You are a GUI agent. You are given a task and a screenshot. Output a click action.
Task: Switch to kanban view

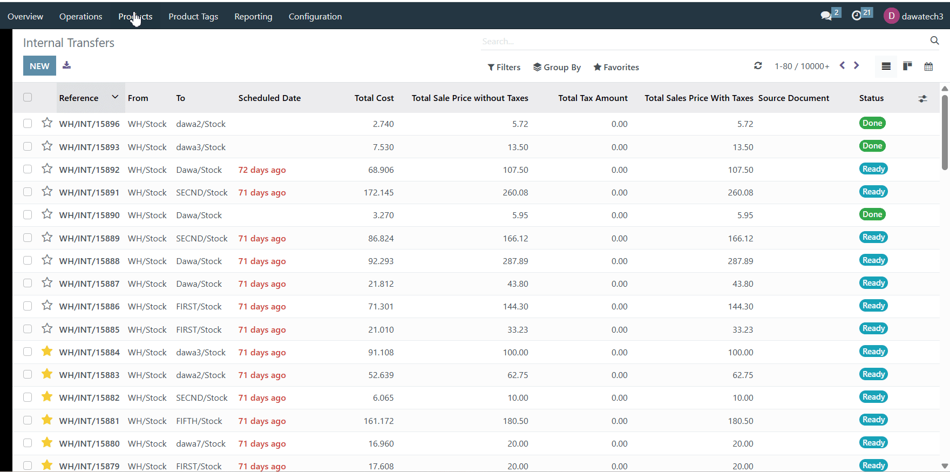907,66
